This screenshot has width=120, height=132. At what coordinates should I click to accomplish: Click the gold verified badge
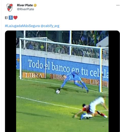coord(35,5)
